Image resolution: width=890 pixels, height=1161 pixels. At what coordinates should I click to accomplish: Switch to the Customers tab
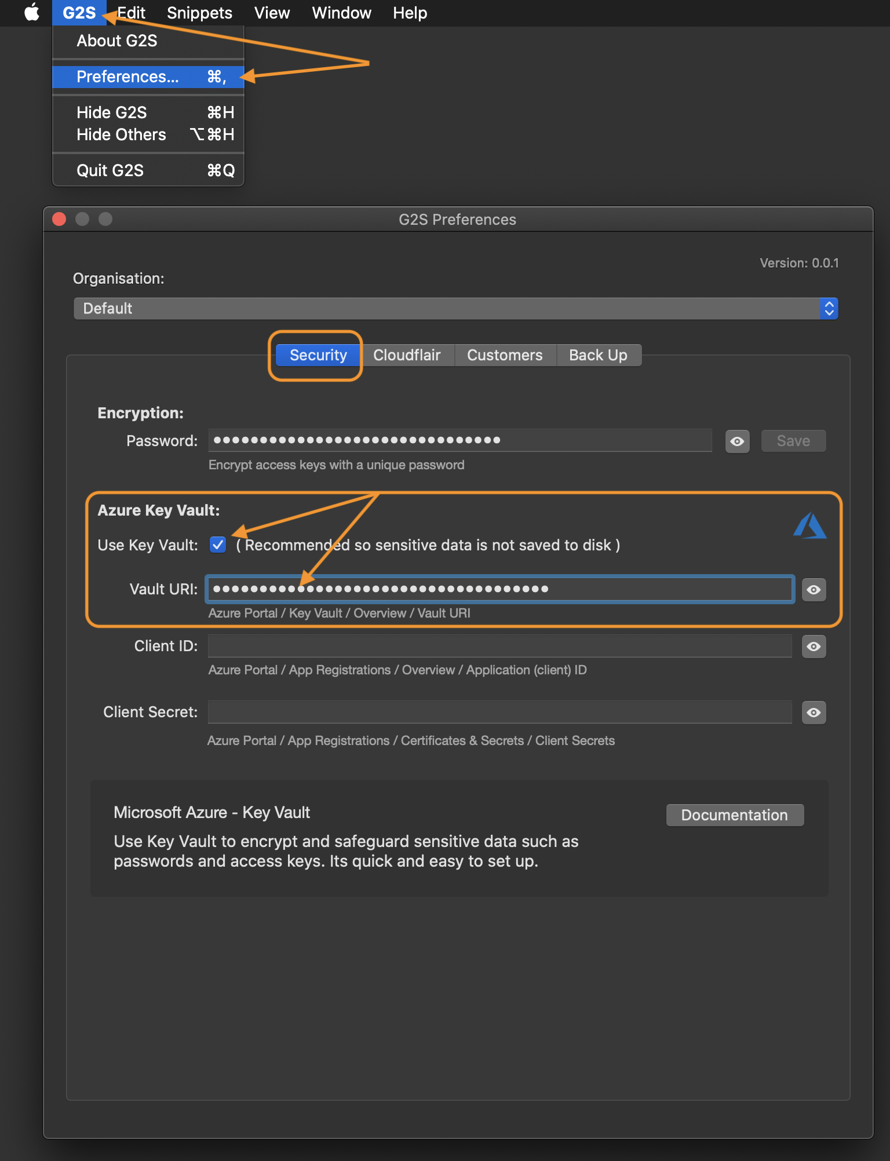505,355
